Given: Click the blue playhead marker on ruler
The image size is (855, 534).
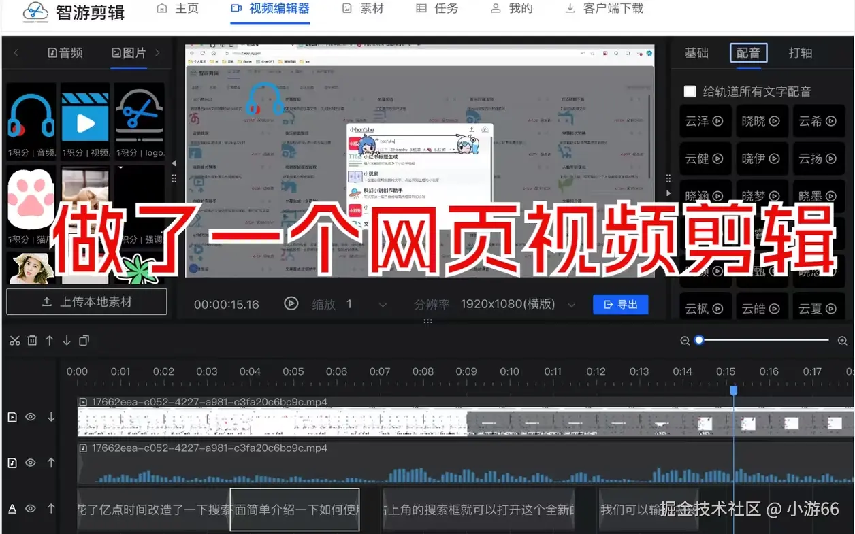Looking at the screenshot, I should pos(733,390).
